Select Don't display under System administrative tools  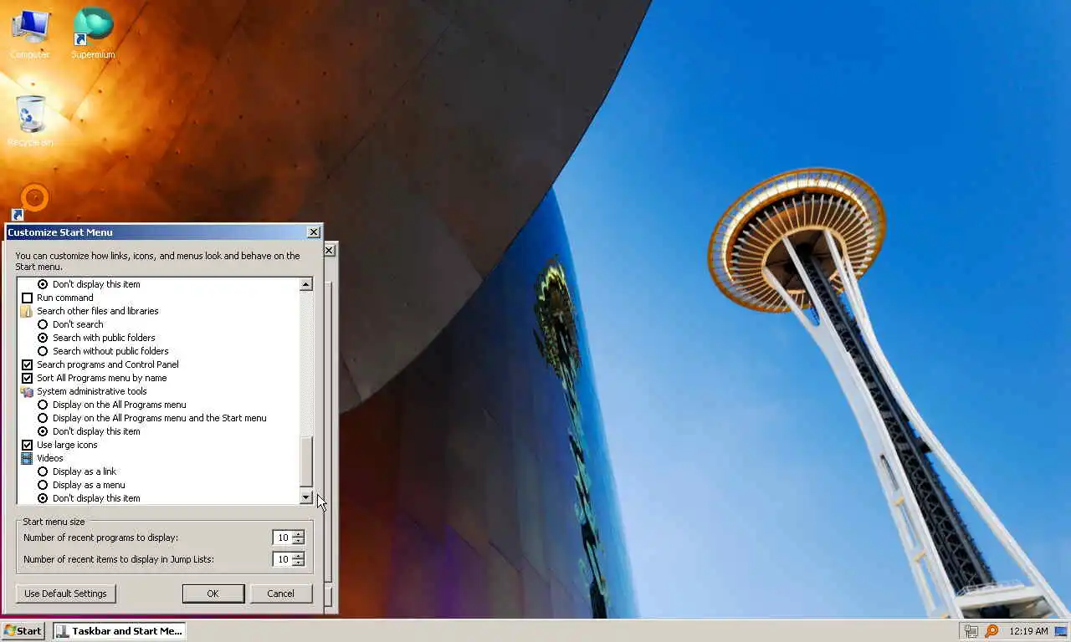coord(43,431)
